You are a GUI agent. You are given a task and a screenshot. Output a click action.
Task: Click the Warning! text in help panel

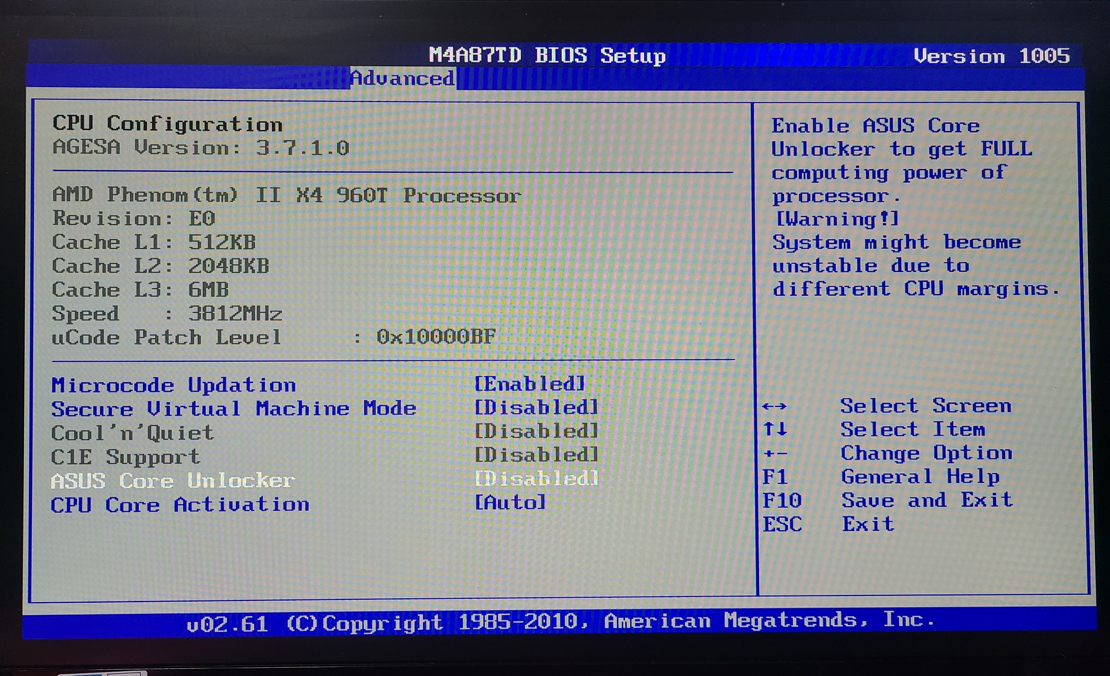836,219
